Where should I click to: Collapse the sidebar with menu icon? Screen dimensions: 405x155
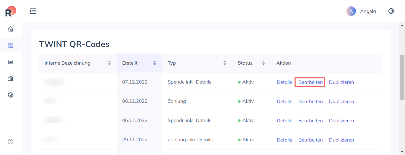point(33,11)
